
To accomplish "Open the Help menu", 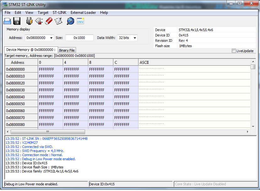I will tap(104, 13).
